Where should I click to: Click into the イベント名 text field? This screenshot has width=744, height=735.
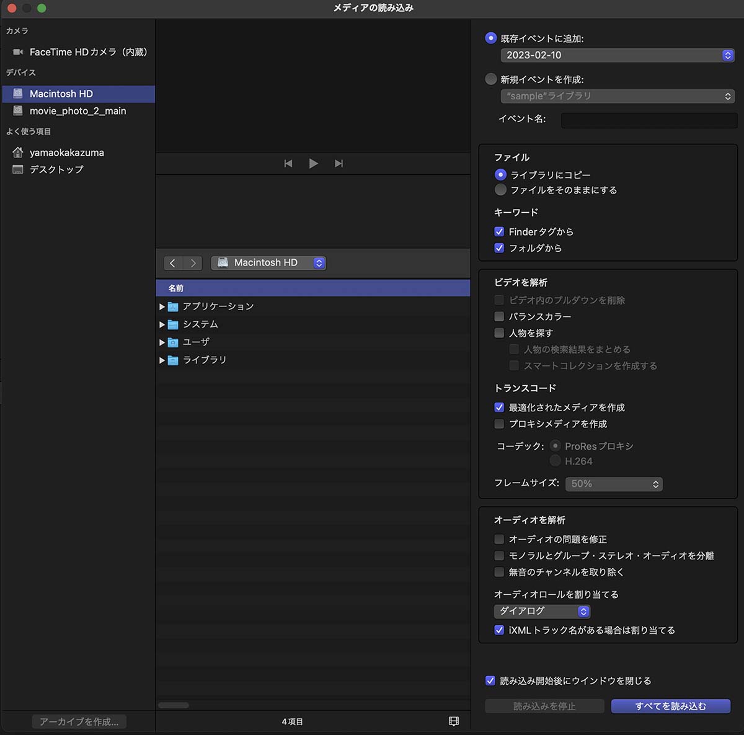(x=649, y=120)
